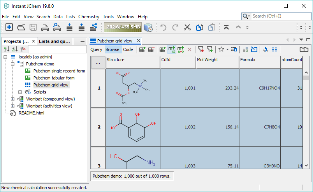Collapse the Pubchem demo tree node
The height and width of the screenshot is (192, 313).
(x=13, y=64)
